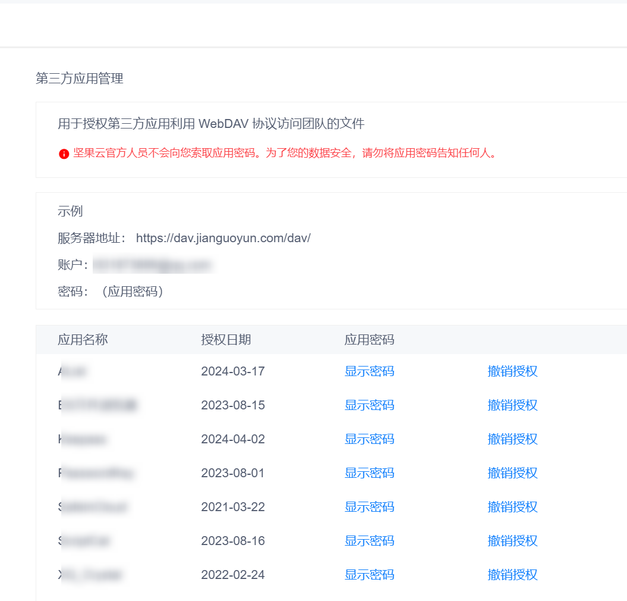
Task: Click the date 2024-04-02
Action: point(233,439)
